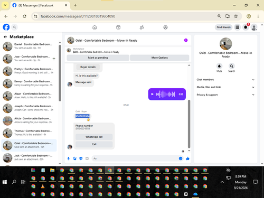This screenshot has width=264, height=198.
Task: Open the VLC cone icon on taskbar
Action: point(43,186)
